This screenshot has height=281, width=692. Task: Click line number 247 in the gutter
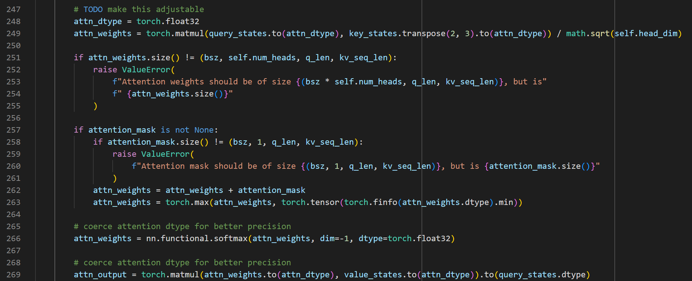[13, 9]
